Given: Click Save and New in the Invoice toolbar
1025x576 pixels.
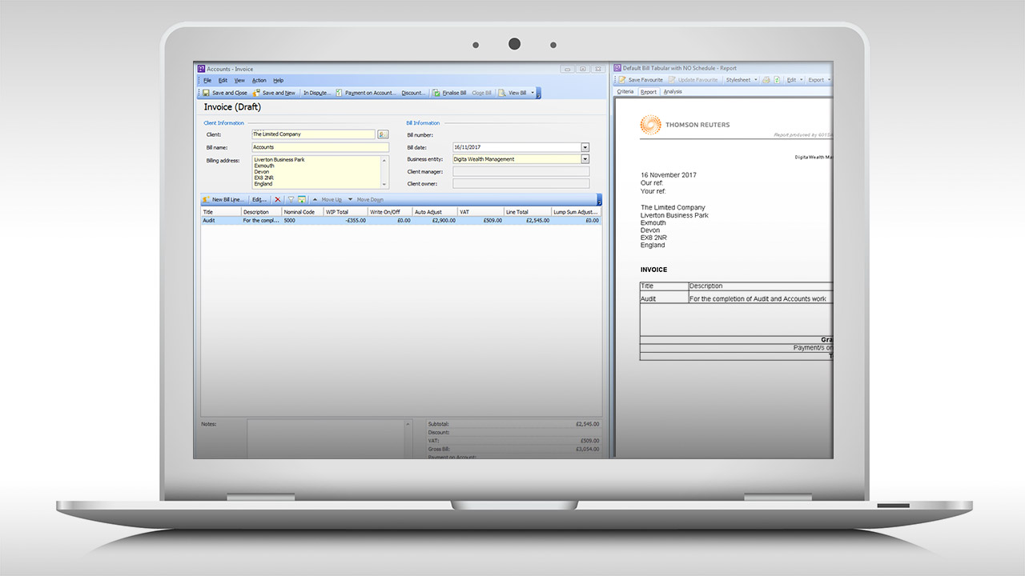Looking at the screenshot, I should (x=274, y=93).
